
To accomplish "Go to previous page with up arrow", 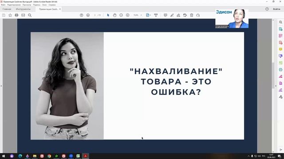I will pos(82,15).
